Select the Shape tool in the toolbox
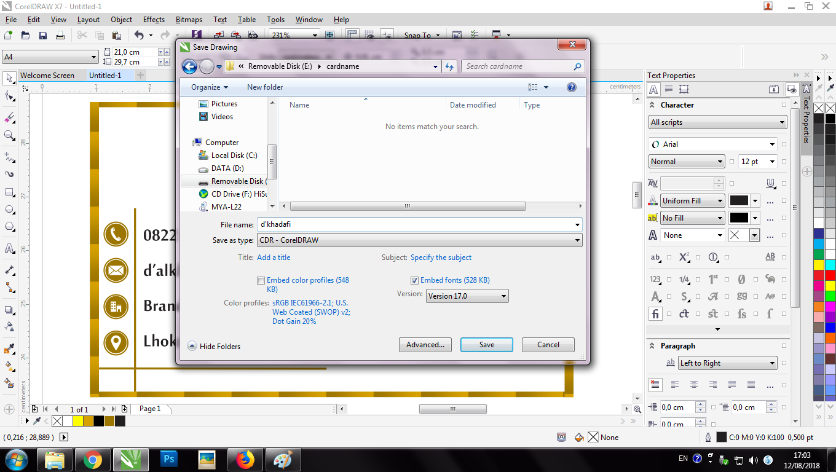This screenshot has width=836, height=472. [9, 96]
